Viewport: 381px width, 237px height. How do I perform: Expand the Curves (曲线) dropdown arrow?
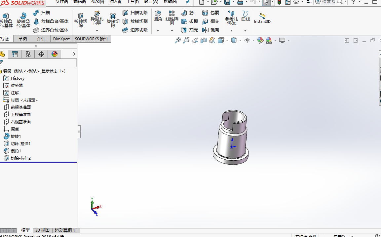point(245,31)
